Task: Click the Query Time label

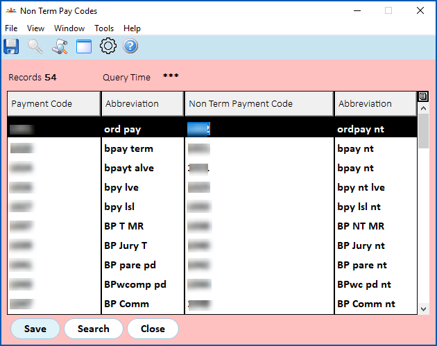Action: click(x=126, y=77)
